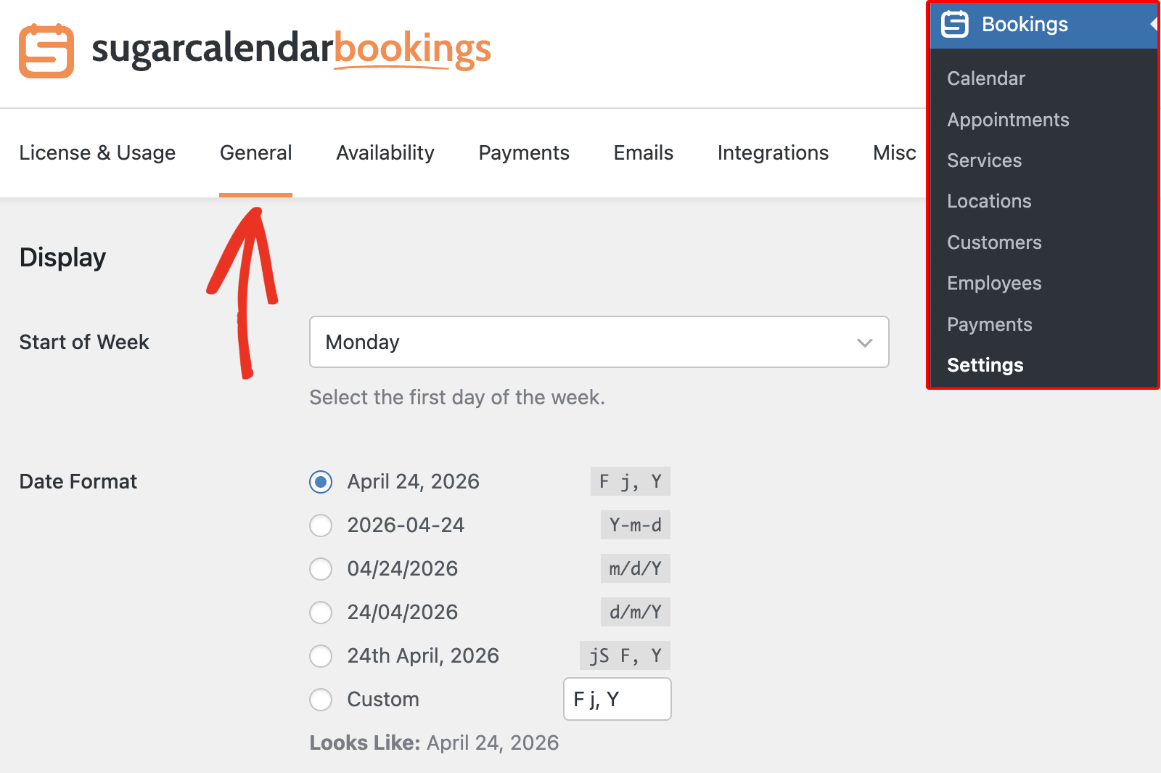Open Payments in the Bookings sidebar
1161x773 pixels.
point(990,324)
